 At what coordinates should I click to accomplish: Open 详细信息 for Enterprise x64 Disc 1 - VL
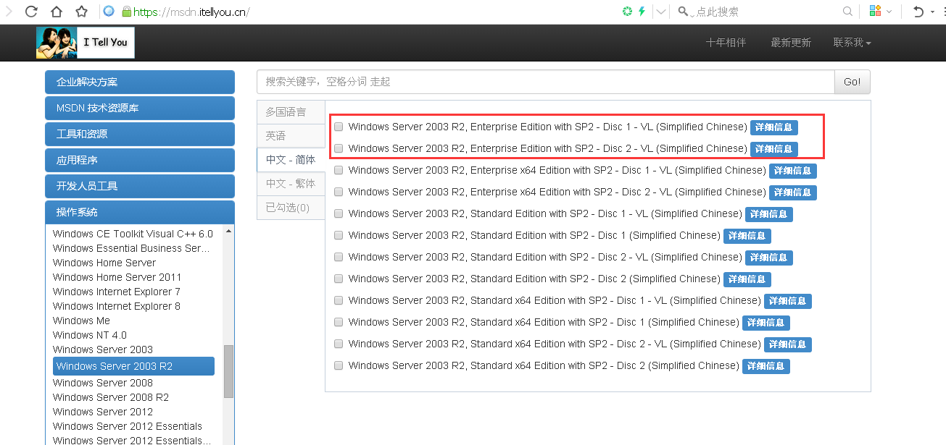(x=793, y=171)
